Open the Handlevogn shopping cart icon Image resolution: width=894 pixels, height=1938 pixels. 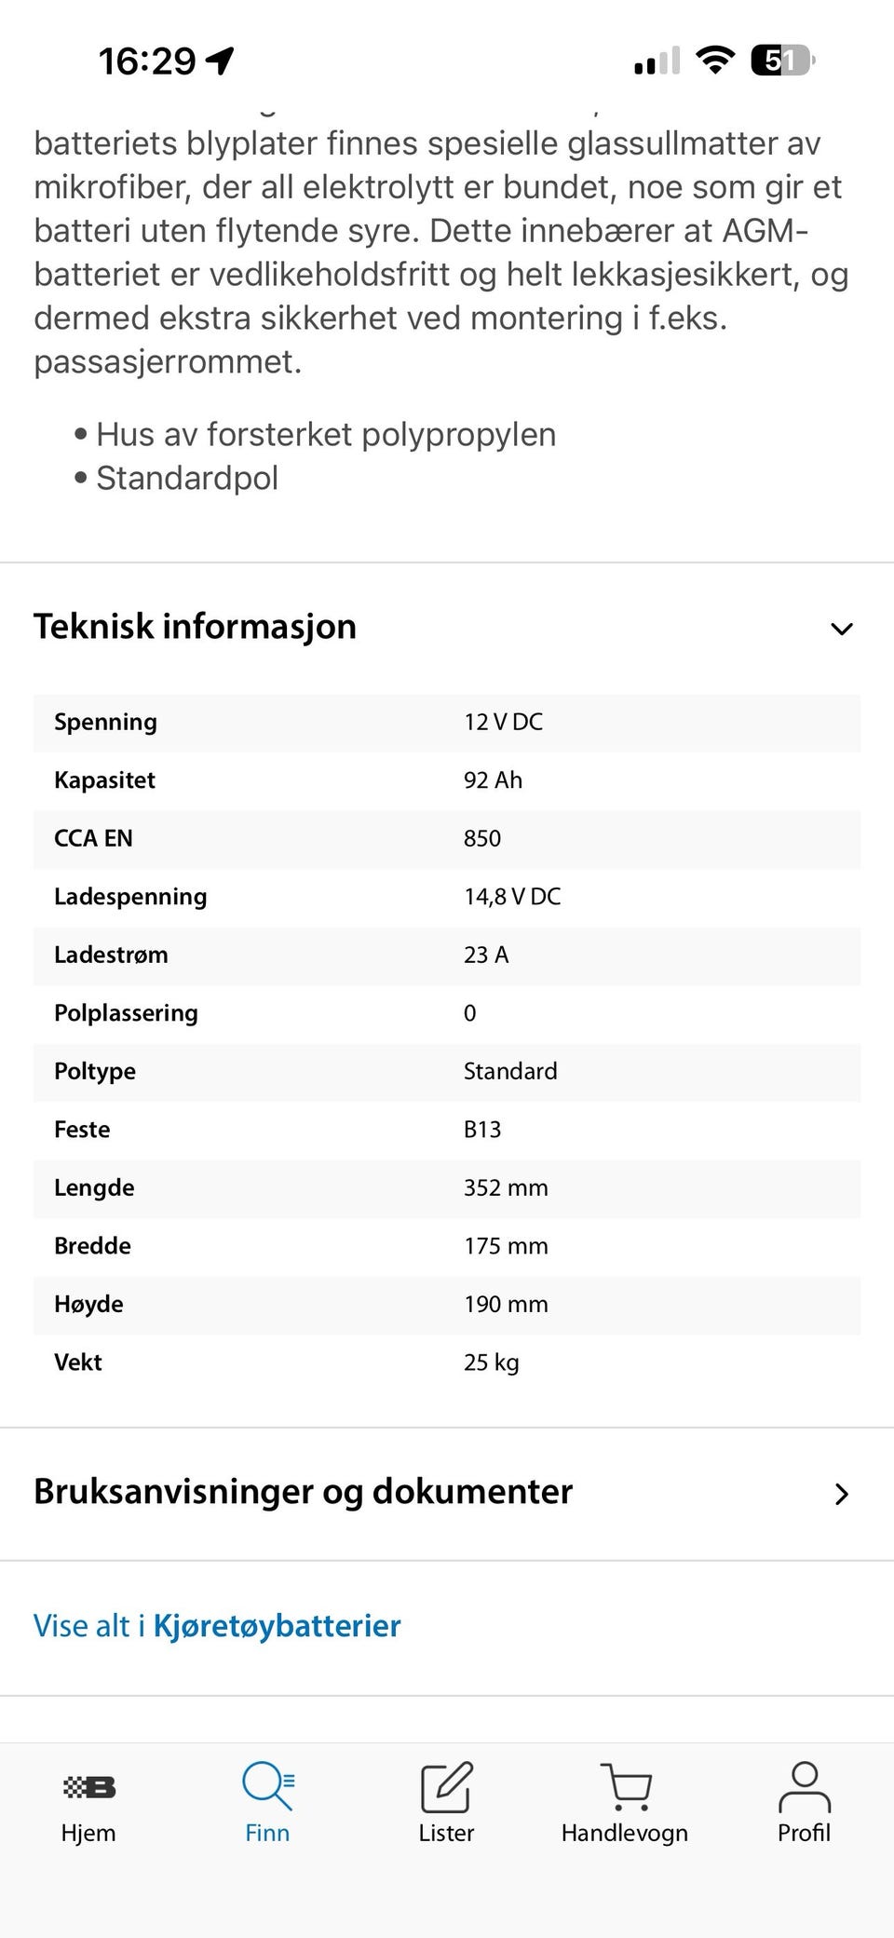coord(625,1786)
